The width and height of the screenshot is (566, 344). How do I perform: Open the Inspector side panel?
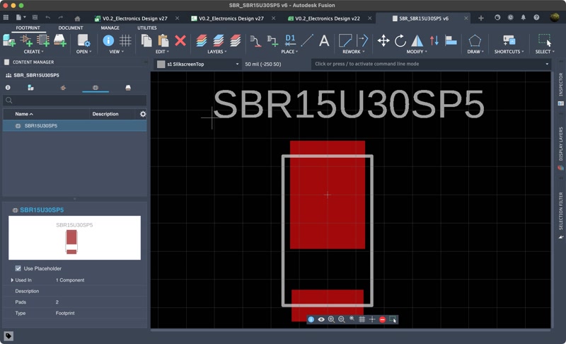pos(561,84)
